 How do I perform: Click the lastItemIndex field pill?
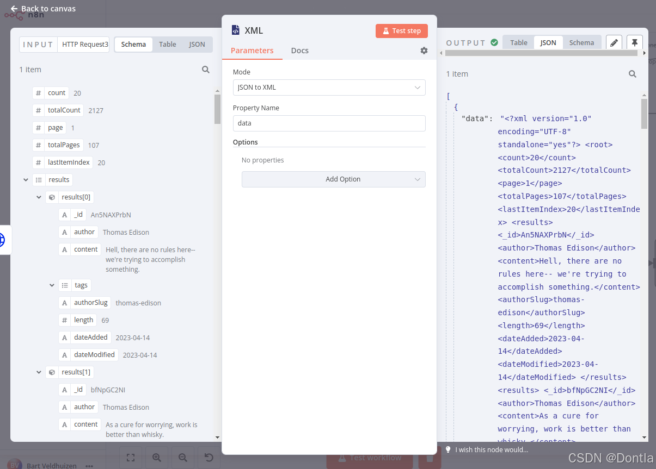pyautogui.click(x=63, y=162)
